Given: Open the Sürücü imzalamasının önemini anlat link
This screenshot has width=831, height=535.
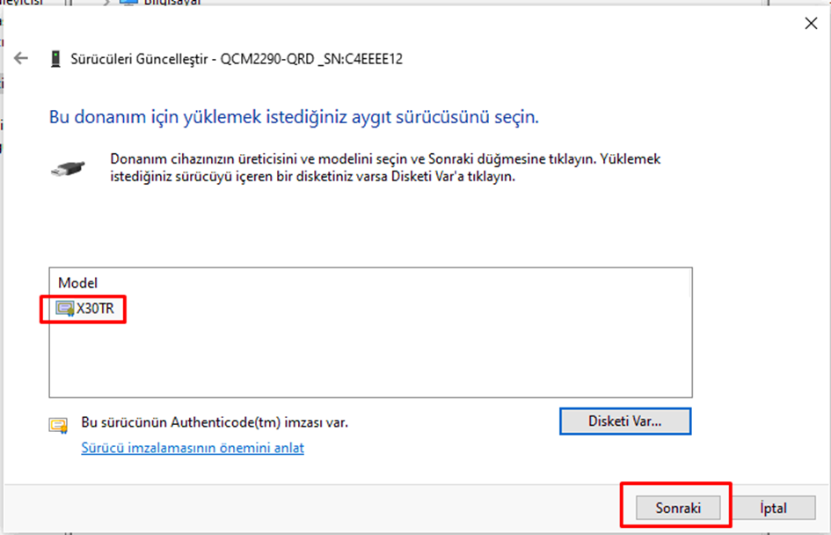Looking at the screenshot, I should (x=193, y=448).
